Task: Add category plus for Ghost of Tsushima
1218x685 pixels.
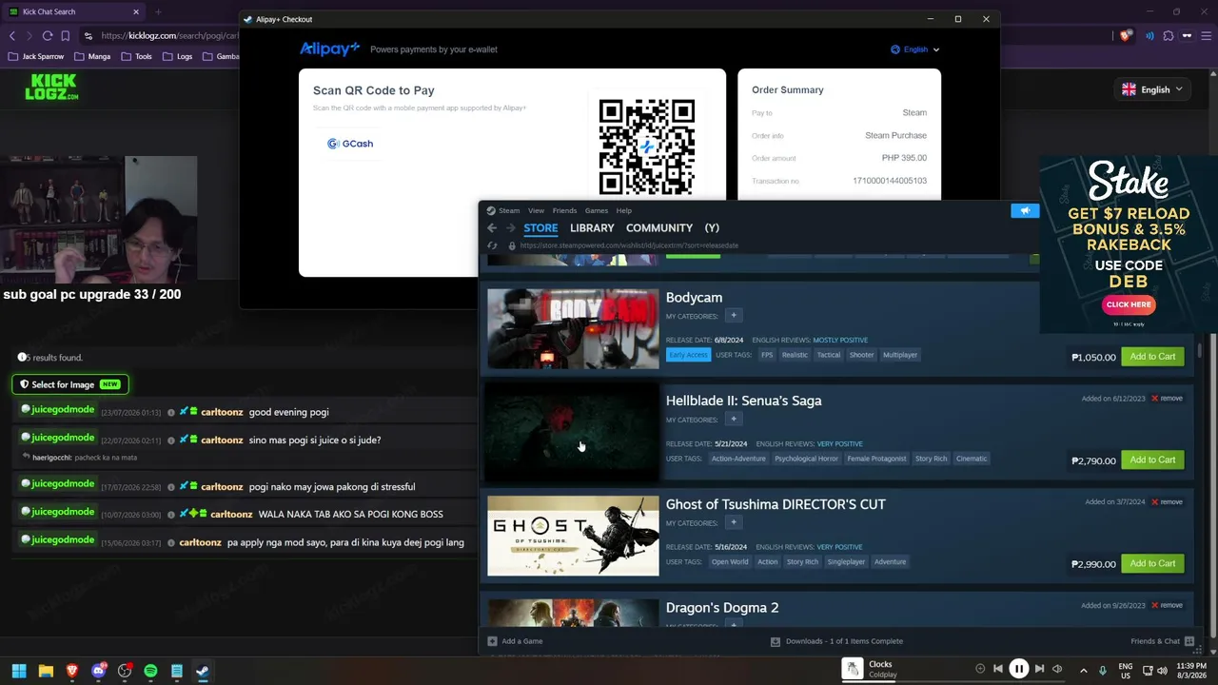Action: coord(733,523)
